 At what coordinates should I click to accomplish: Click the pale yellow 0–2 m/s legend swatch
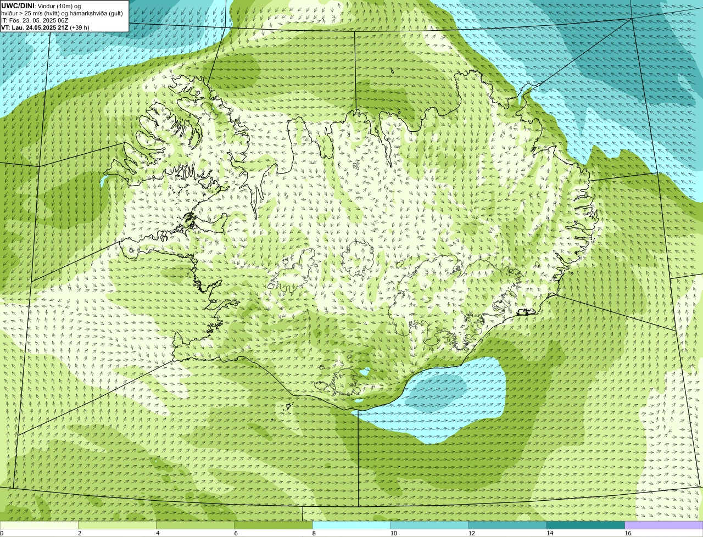point(39,525)
